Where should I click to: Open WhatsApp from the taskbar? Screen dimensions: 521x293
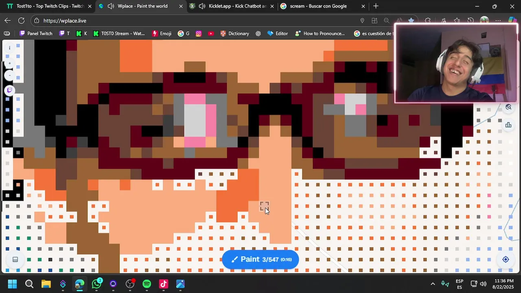coord(96,284)
